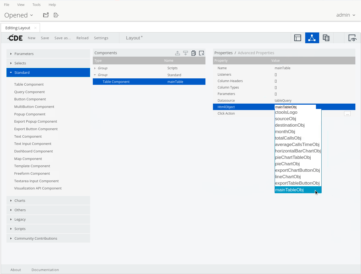Click the move up icon in Components
The width and height of the screenshot is (361, 274).
(x=178, y=53)
